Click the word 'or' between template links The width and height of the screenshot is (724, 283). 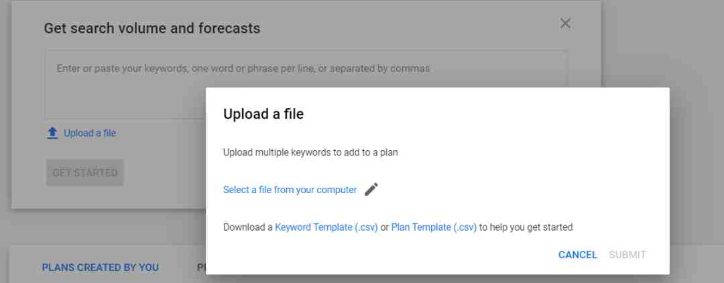pos(385,227)
